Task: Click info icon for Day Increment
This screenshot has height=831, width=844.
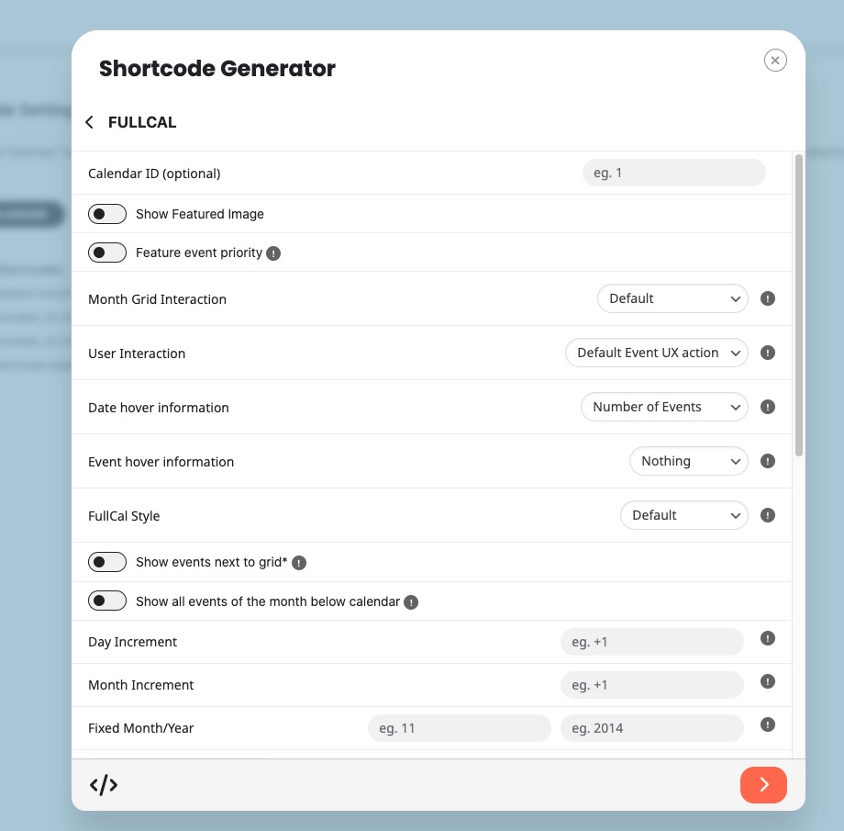Action: tap(769, 639)
